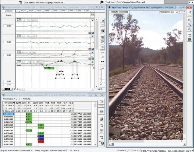194x152 pixels.
Task: Close the Top Right D1 chart channel
Action: 93,20
